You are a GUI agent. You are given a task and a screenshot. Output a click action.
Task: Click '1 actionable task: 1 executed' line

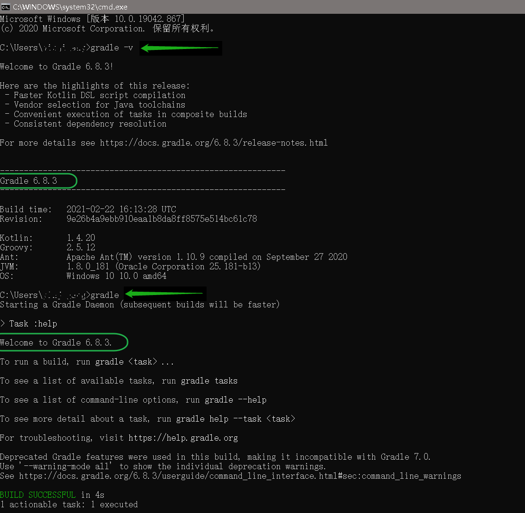click(69, 504)
